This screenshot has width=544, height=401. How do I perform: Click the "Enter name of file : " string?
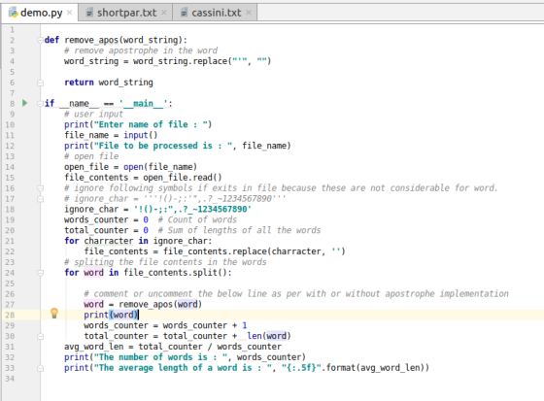(151, 124)
